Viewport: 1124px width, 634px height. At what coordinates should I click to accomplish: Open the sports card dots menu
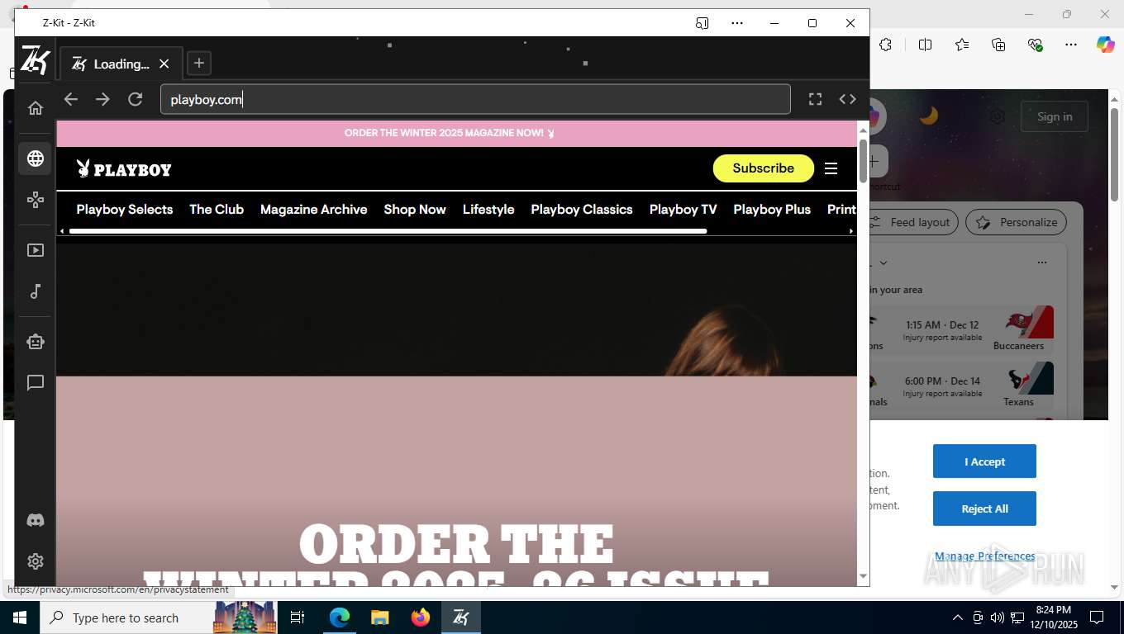[x=1041, y=263]
